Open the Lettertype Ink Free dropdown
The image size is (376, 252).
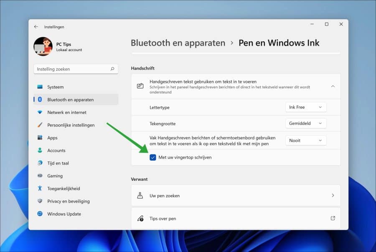(306, 107)
